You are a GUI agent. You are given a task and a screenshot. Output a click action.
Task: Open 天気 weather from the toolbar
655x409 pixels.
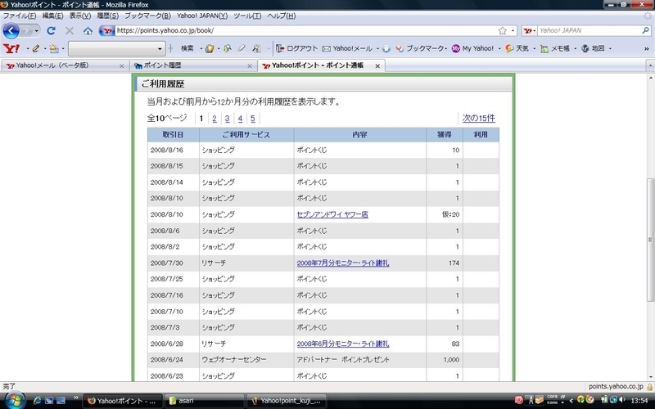(517, 48)
